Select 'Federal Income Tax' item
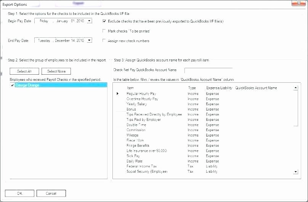This screenshot has height=202, width=308. (x=142, y=166)
